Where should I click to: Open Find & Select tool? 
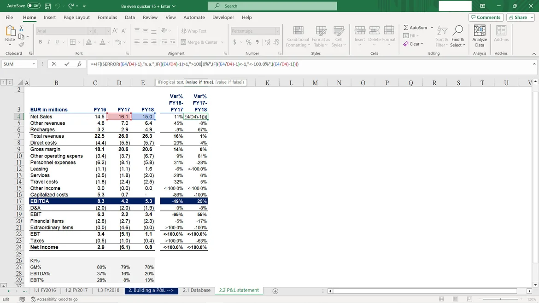457,36
